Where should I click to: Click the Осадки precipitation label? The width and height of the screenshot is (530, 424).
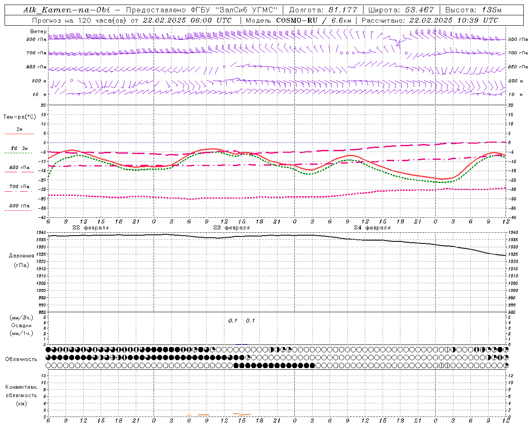(22, 325)
